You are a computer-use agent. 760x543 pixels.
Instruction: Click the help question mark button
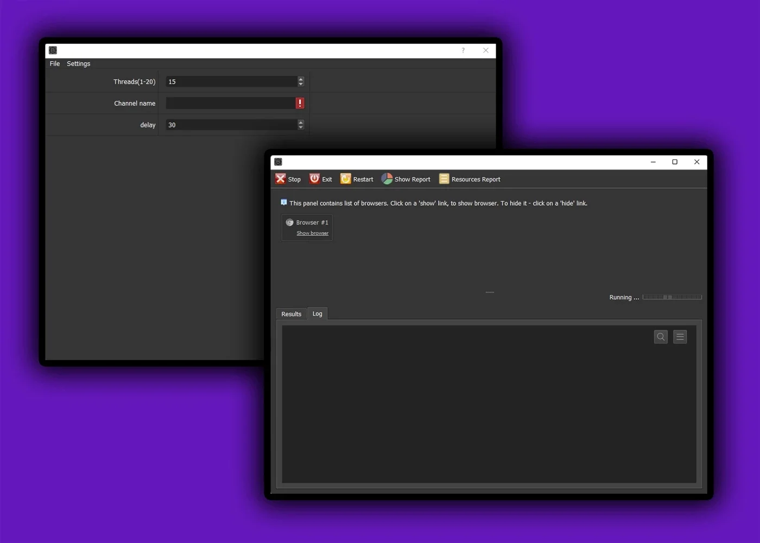[463, 50]
